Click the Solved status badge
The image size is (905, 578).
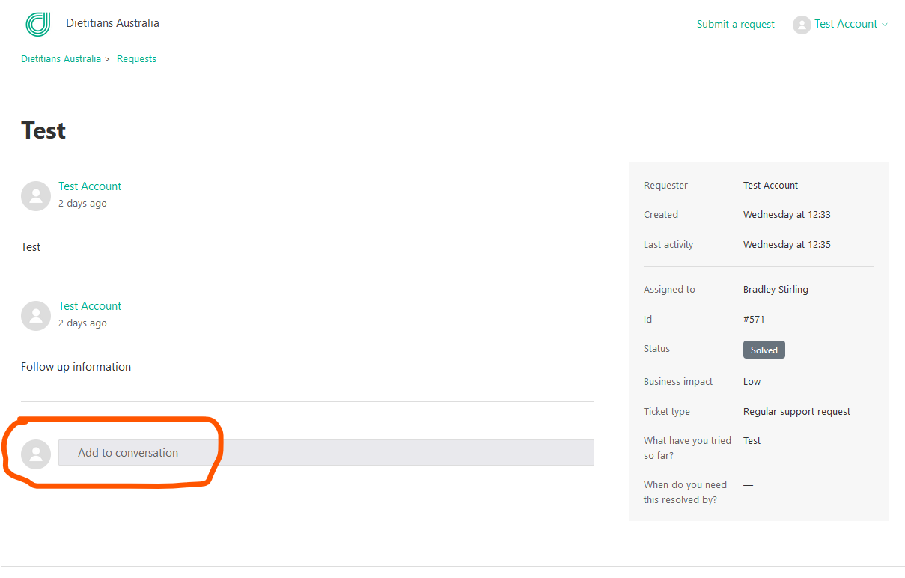[764, 350]
